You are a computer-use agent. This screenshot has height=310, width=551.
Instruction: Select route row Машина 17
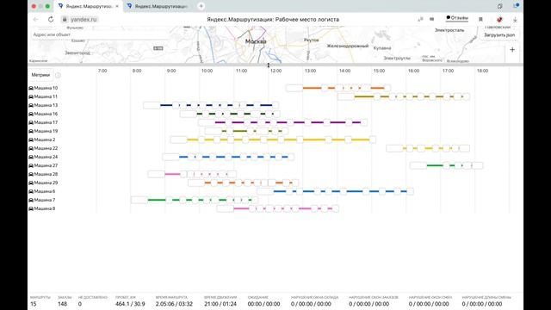pos(43,122)
